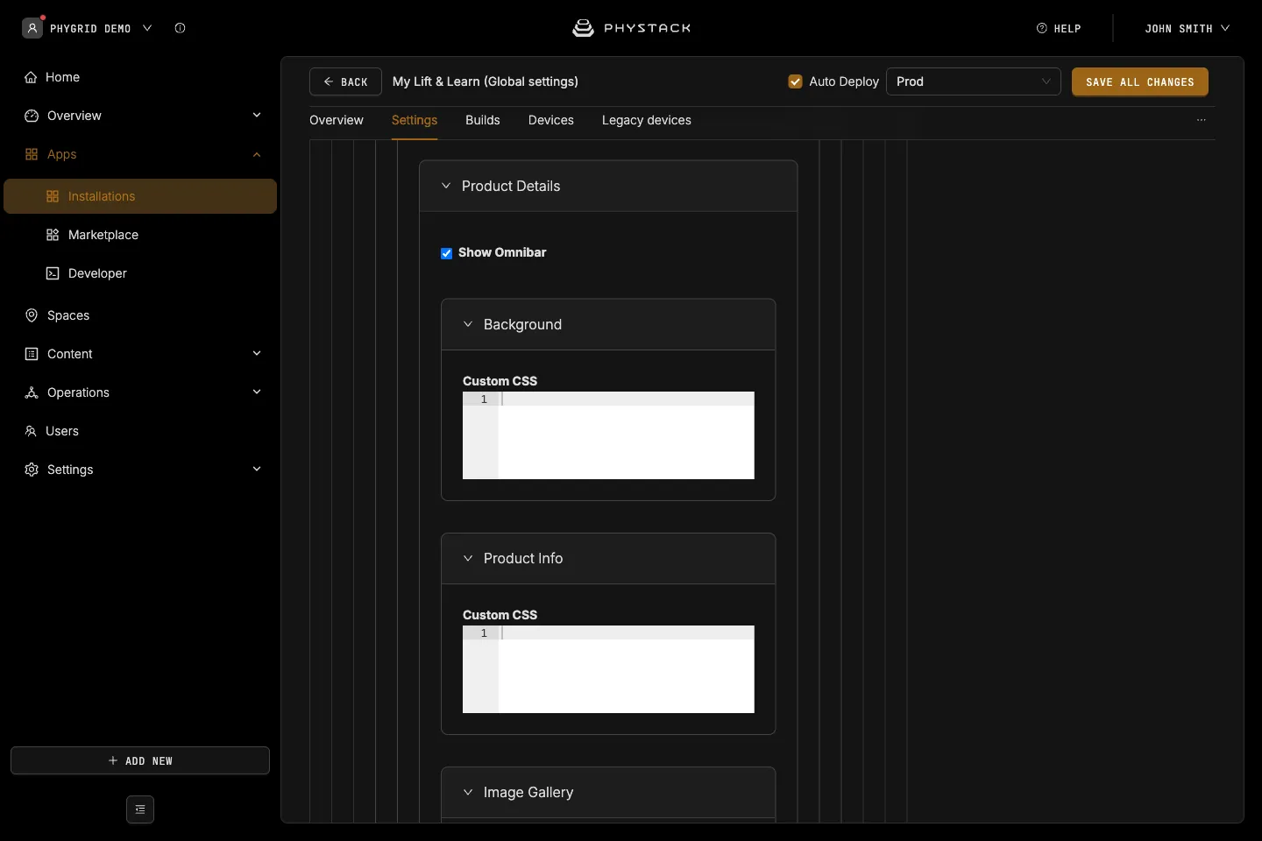Click into the Background Custom CSS editor
1262x841 pixels.
pos(608,435)
